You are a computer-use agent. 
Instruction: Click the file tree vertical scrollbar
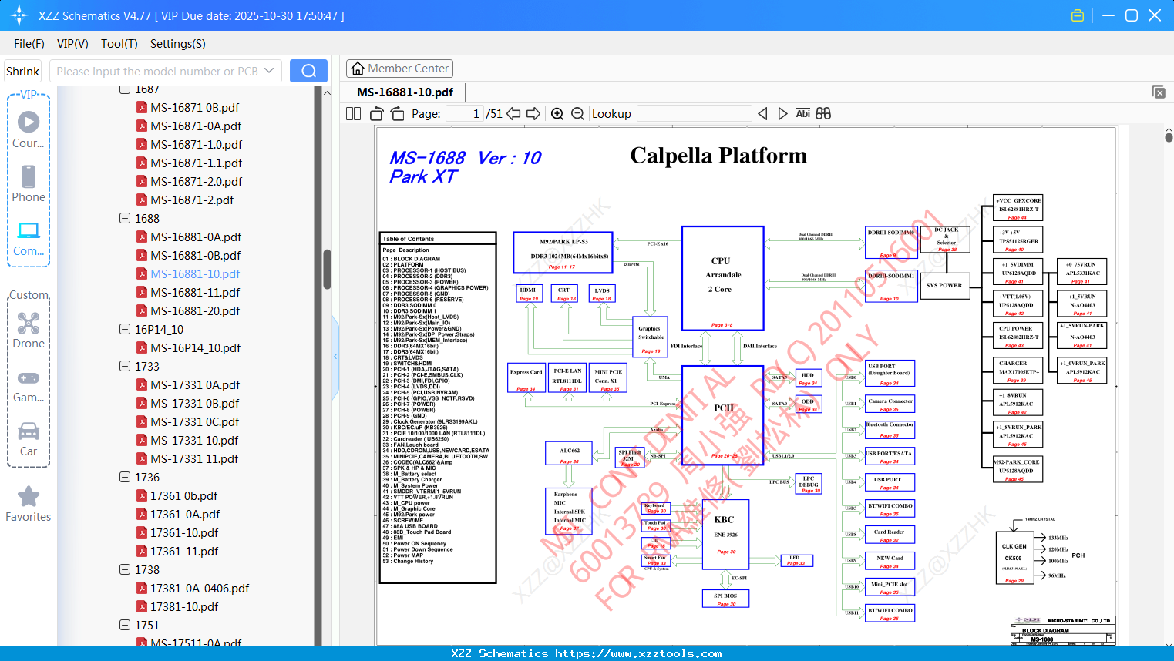pyautogui.click(x=327, y=270)
